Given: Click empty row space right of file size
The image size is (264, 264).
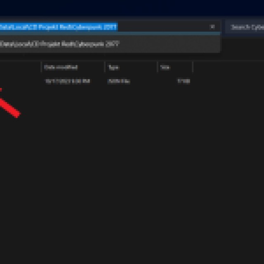Looking at the screenshot, I should coord(227,81).
